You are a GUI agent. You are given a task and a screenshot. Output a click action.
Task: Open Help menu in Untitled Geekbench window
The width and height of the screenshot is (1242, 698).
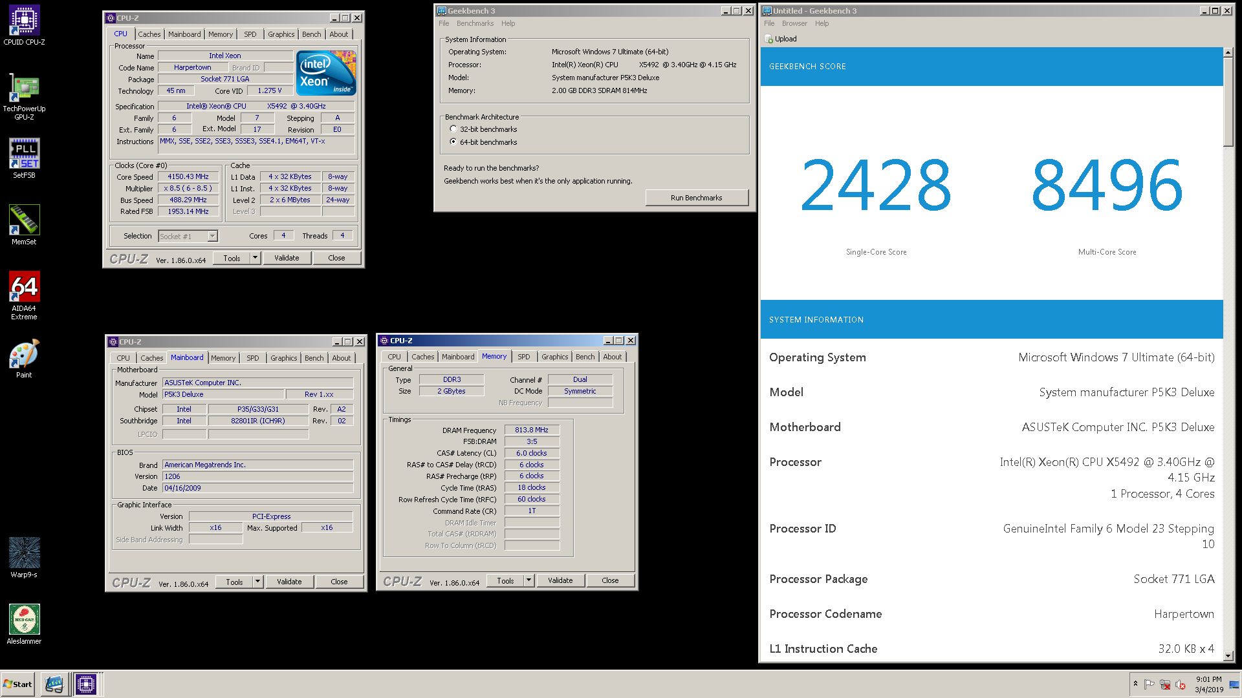(x=822, y=23)
